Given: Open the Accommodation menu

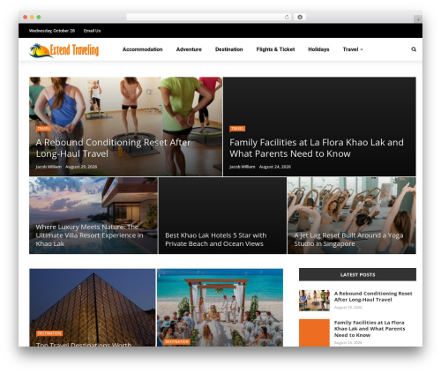Looking at the screenshot, I should pyautogui.click(x=143, y=49).
